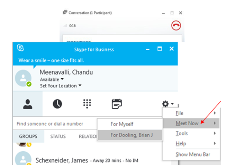This screenshot has height=168, width=227.
Task: Click the Meenavalli, Chandu name
Action: (66, 72)
